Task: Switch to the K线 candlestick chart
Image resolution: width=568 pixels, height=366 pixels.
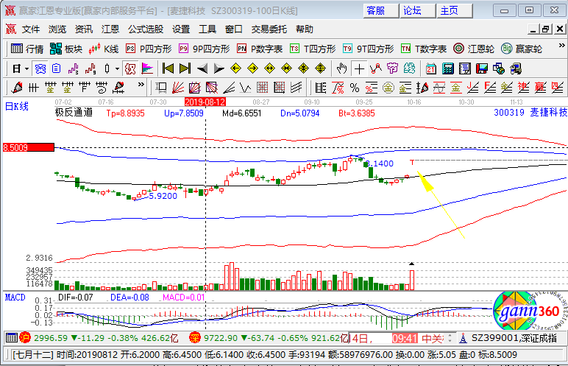Action: pos(104,49)
